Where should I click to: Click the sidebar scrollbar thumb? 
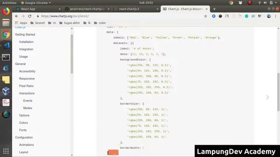pos(72,54)
